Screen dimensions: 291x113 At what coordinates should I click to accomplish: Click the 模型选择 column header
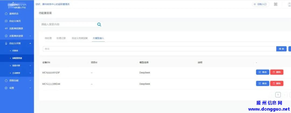tap(144, 62)
